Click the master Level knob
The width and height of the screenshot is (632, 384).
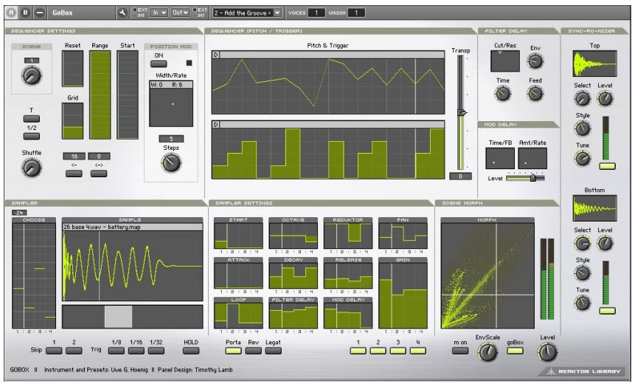pyautogui.click(x=547, y=352)
